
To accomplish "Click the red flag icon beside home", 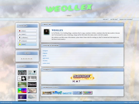I will 20,31.
